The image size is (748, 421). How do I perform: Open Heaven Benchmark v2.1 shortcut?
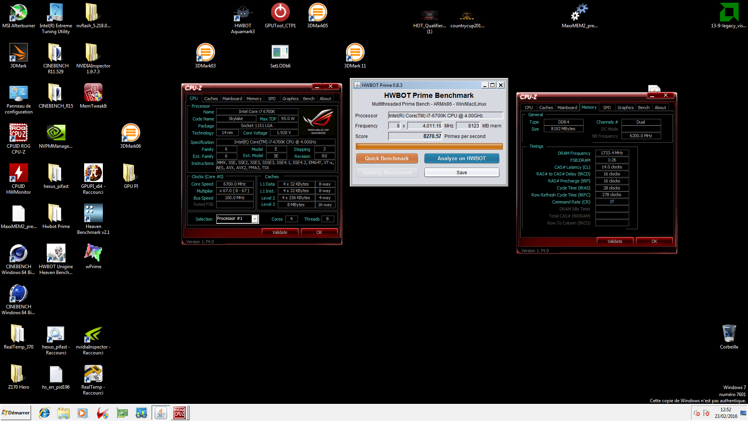pyautogui.click(x=93, y=219)
